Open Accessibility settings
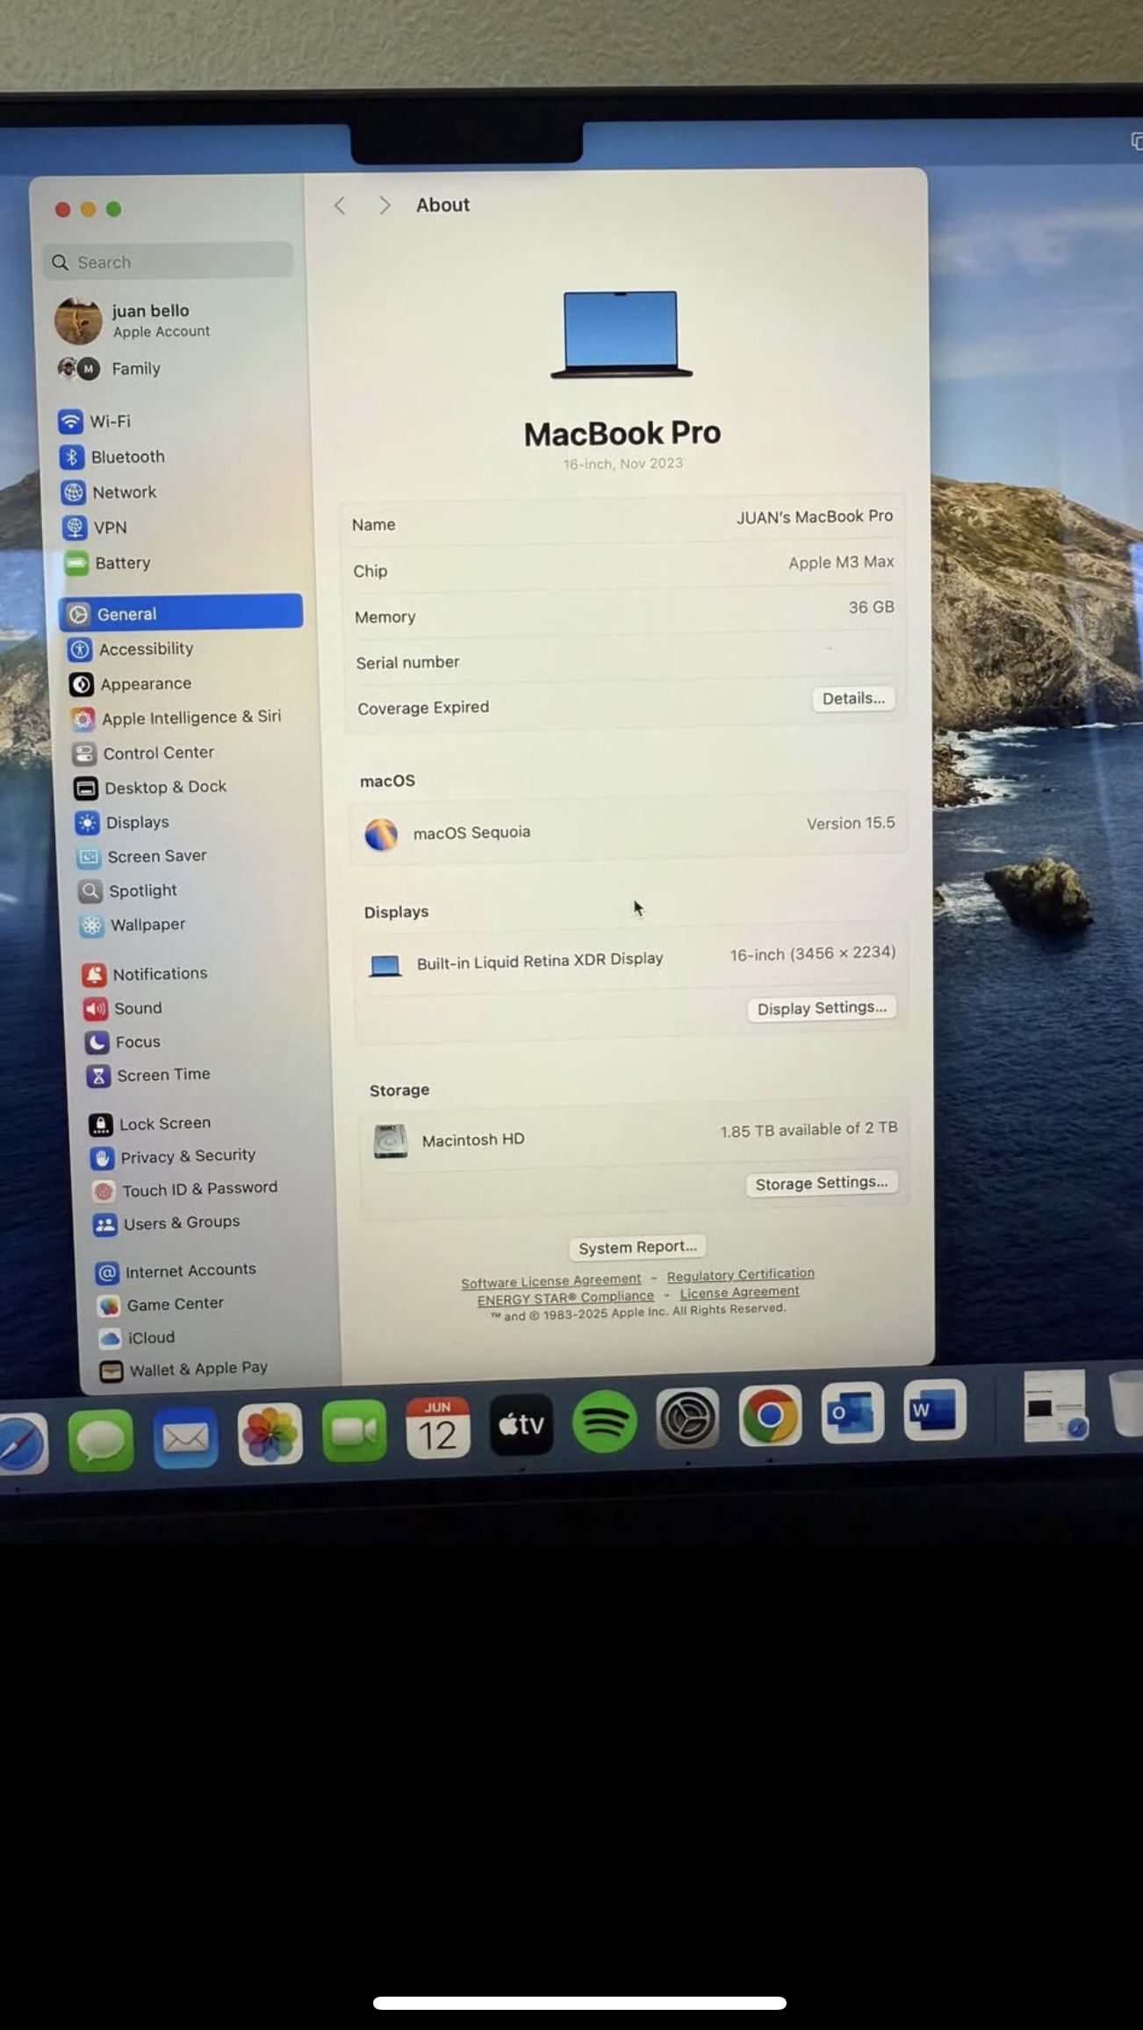 [x=132, y=649]
